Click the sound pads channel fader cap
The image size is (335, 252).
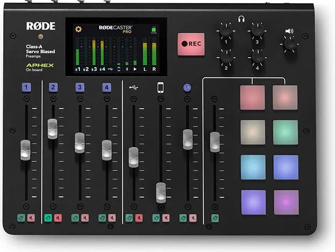[215, 142]
